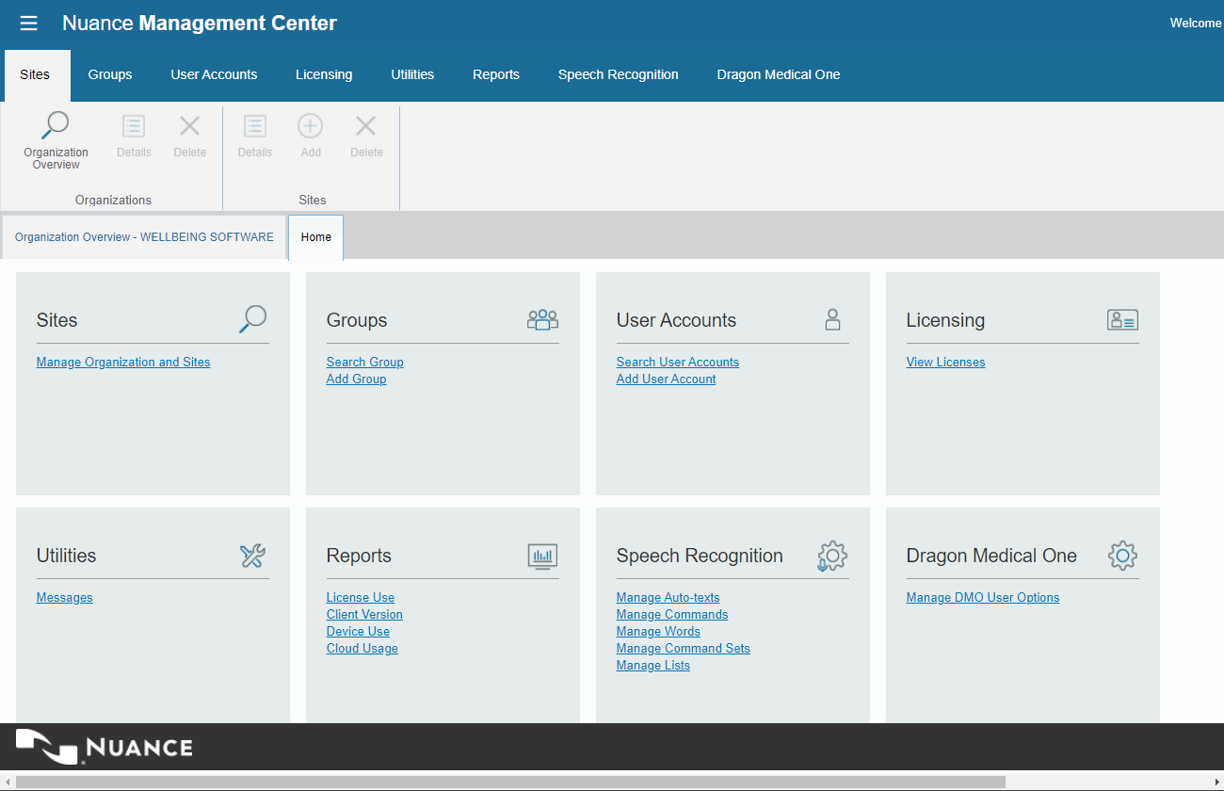The image size is (1224, 791).
Task: Click the horizontal scrollbar left arrow
Action: tap(8, 782)
